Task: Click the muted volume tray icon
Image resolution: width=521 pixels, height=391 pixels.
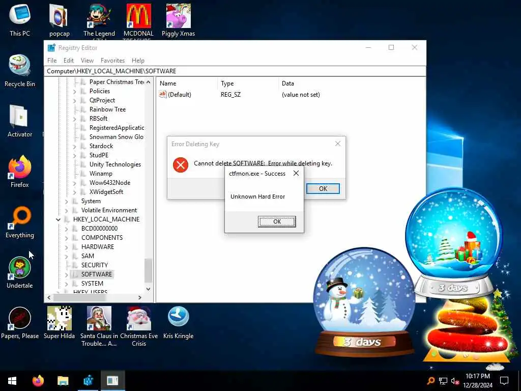Action: click(x=455, y=381)
